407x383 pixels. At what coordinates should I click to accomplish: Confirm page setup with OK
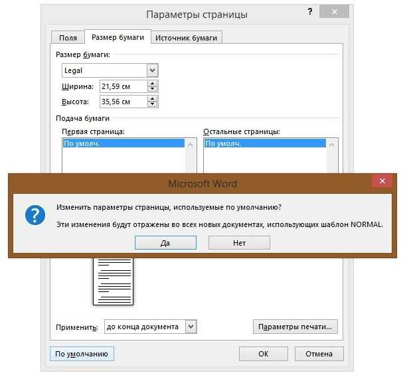pos(263,354)
